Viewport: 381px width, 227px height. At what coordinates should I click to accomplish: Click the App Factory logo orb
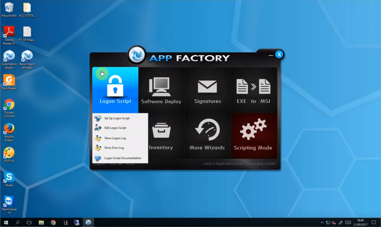pyautogui.click(x=137, y=55)
